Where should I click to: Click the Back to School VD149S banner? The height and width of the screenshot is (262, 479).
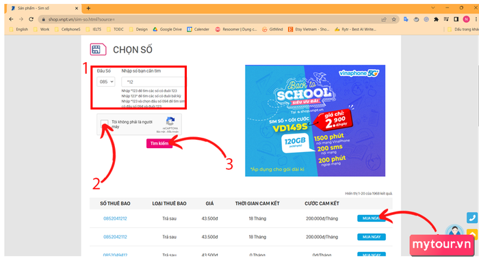click(x=315, y=120)
